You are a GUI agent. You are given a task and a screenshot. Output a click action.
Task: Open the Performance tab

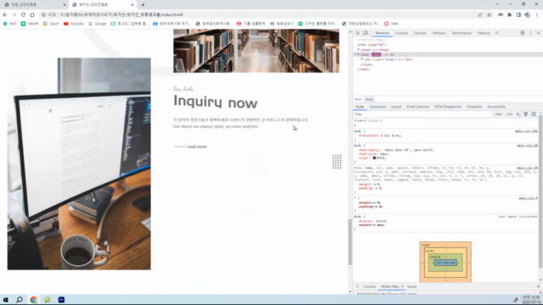click(462, 33)
